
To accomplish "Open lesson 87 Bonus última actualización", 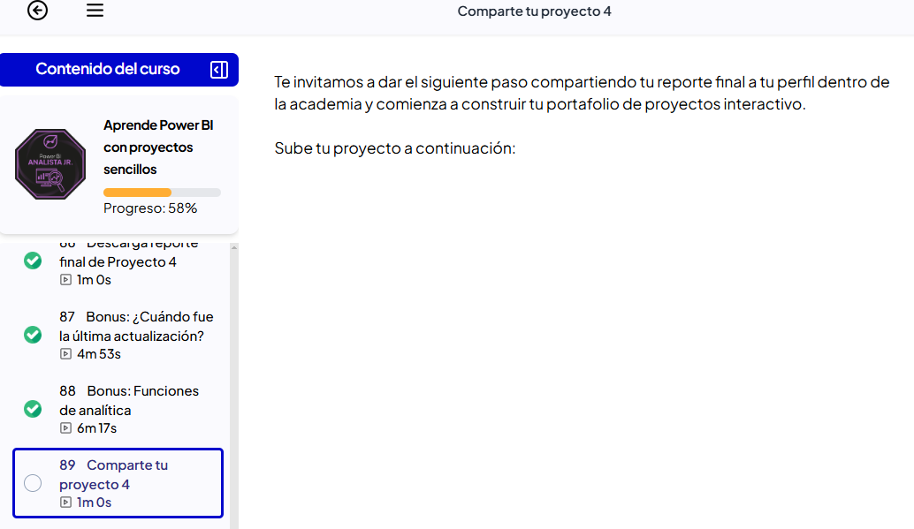I will (136, 326).
